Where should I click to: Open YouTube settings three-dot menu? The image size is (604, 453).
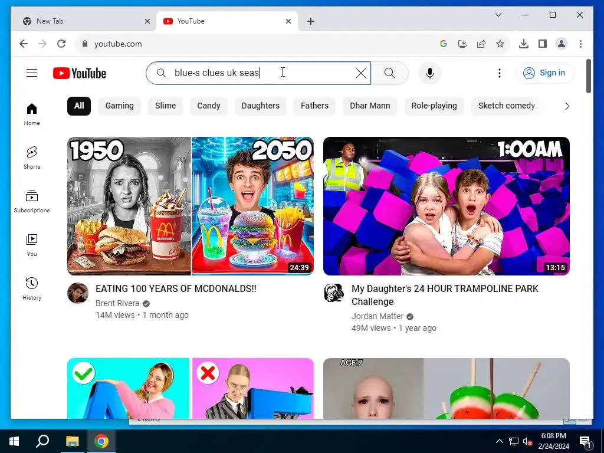click(499, 73)
